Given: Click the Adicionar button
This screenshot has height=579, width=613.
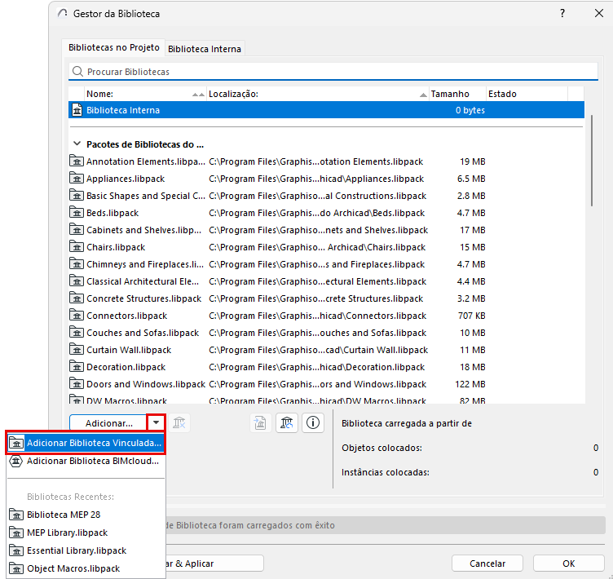Looking at the screenshot, I should click(108, 423).
